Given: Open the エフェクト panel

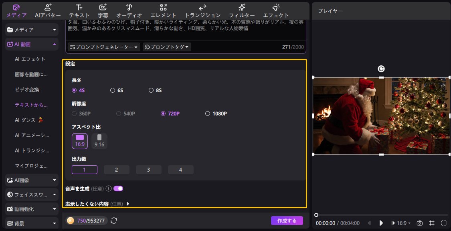Looking at the screenshot, I should [276, 10].
